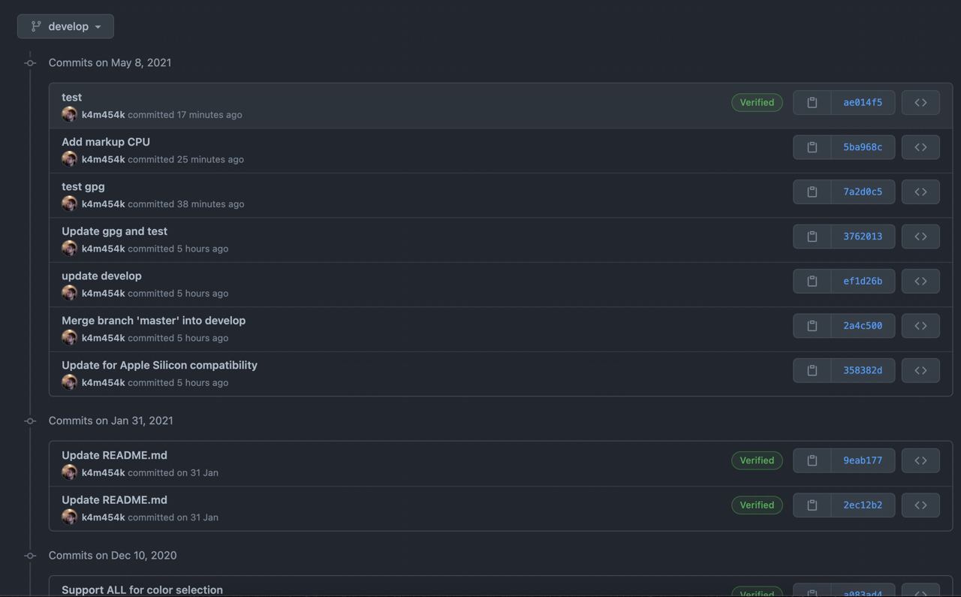Open 'Update gpg and test' commit
The height and width of the screenshot is (597, 961).
[114, 231]
